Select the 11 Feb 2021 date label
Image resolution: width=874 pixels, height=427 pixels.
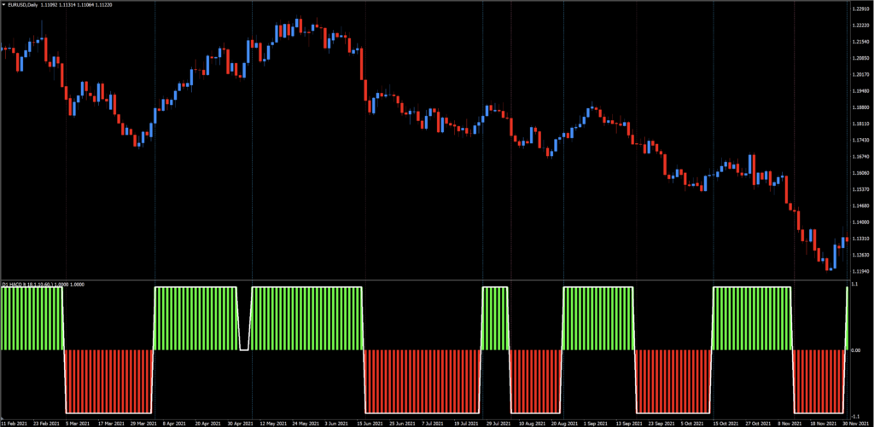[15, 423]
